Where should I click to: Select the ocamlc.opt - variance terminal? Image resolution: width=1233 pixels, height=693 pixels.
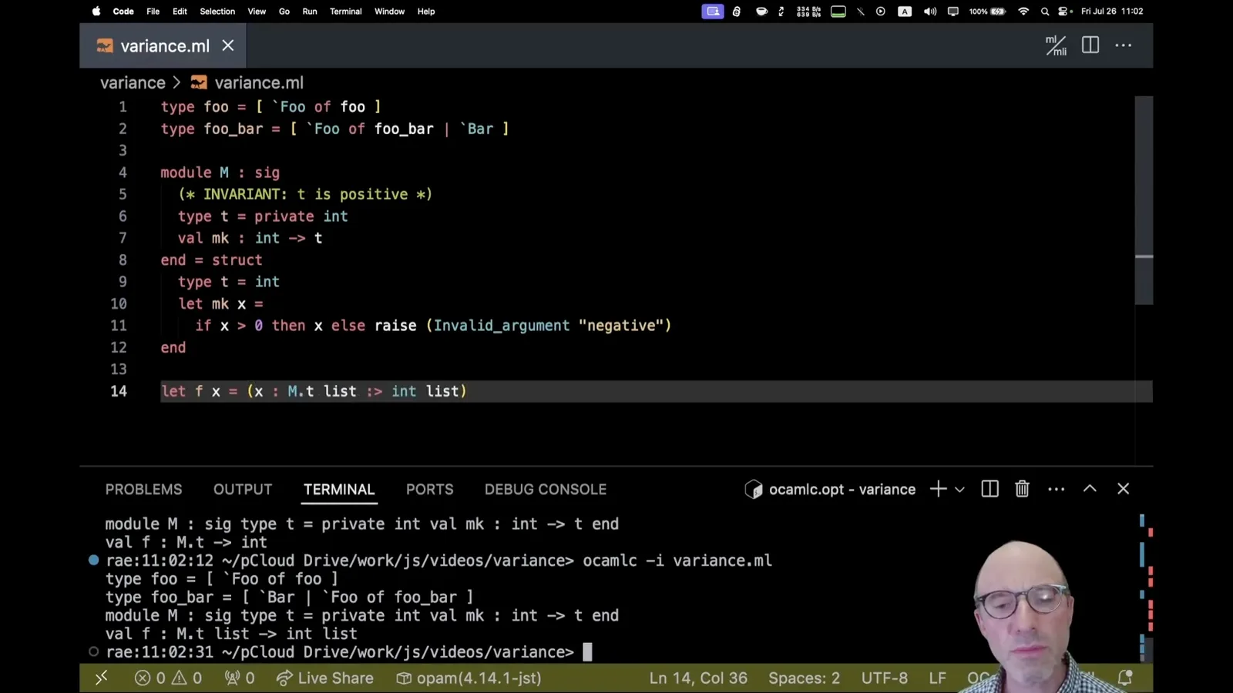[x=831, y=489]
